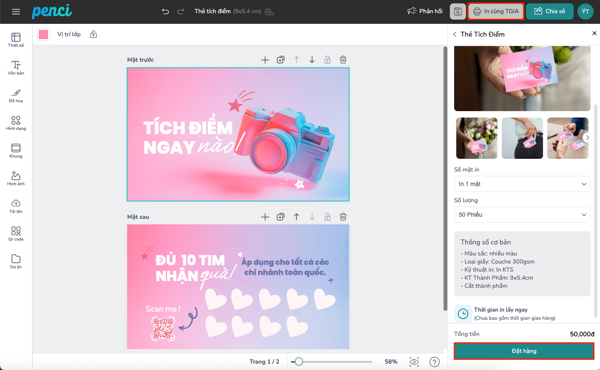Open the hamburger main menu
600x370 pixels.
(x=16, y=11)
